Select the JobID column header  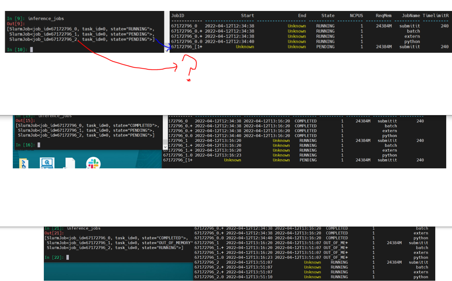coord(177,16)
